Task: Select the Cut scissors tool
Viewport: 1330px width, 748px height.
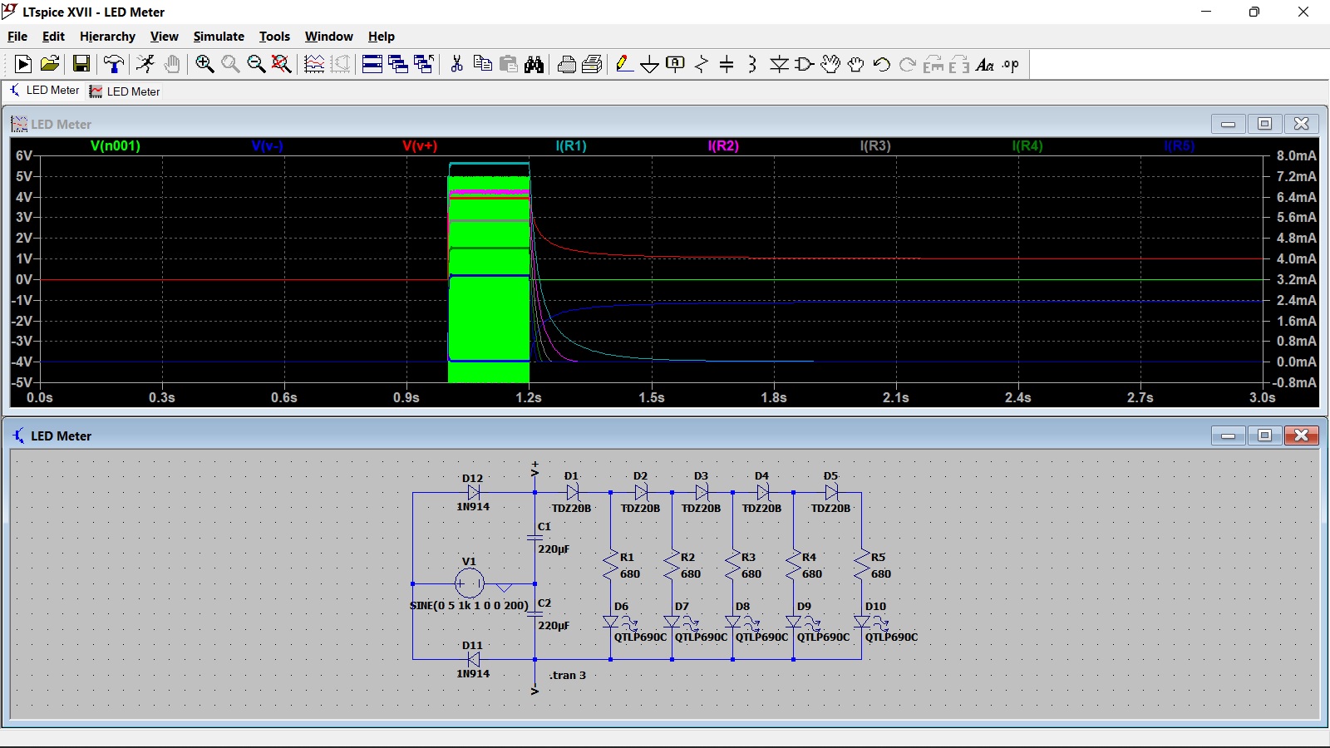Action: pyautogui.click(x=456, y=64)
